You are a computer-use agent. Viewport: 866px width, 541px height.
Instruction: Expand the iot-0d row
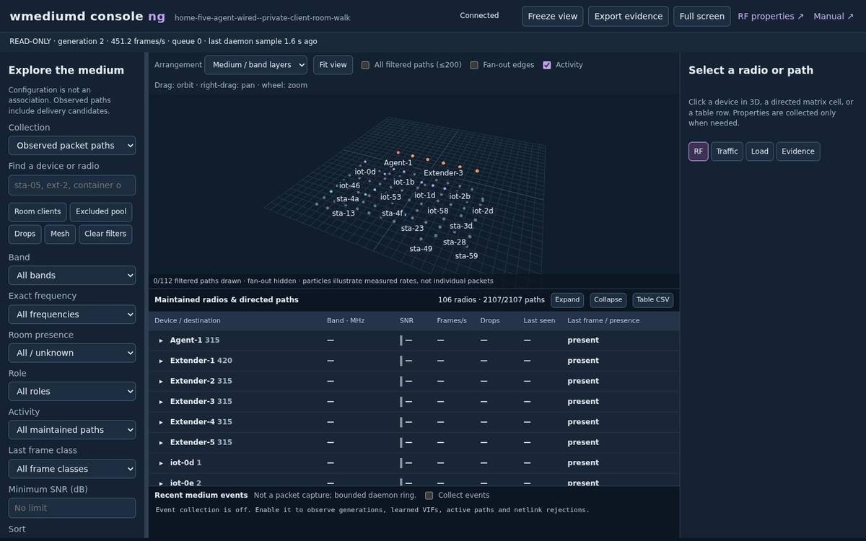point(161,463)
